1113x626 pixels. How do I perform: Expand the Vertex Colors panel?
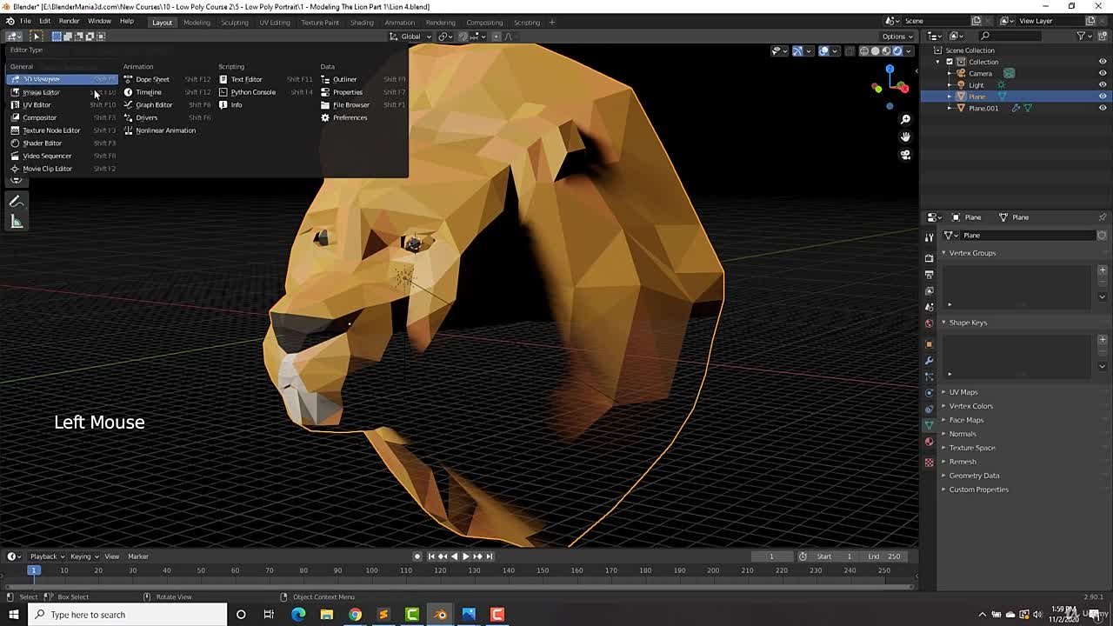click(x=944, y=406)
